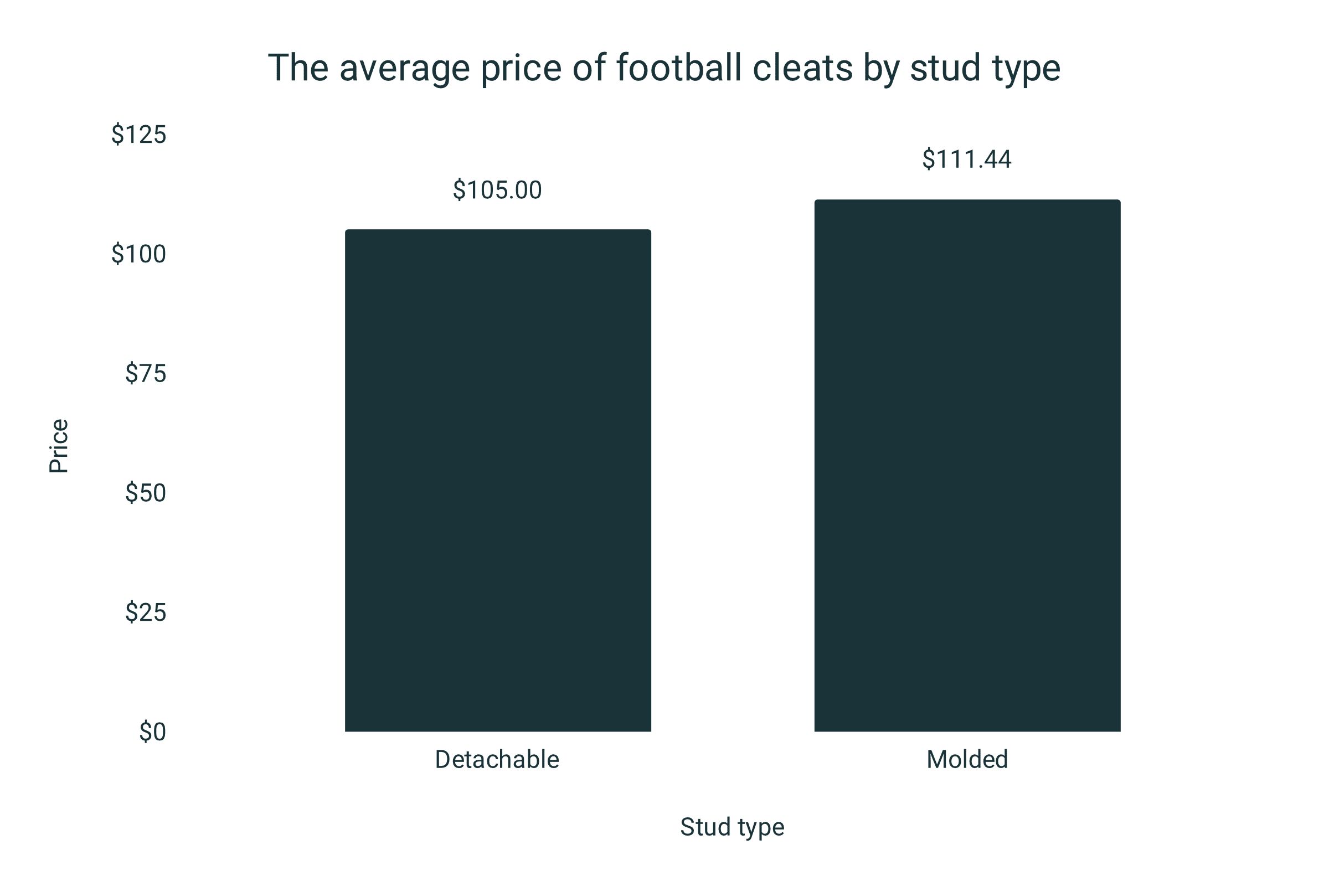Click the $100 tick label
The width and height of the screenshot is (1329, 886).
pyautogui.click(x=139, y=254)
